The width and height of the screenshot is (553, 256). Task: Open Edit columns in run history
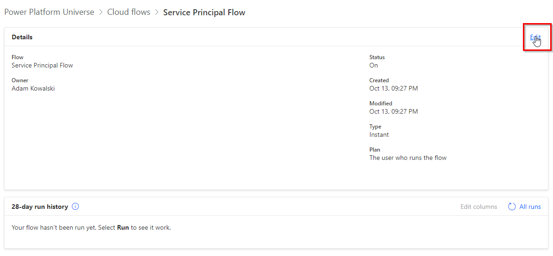(478, 207)
